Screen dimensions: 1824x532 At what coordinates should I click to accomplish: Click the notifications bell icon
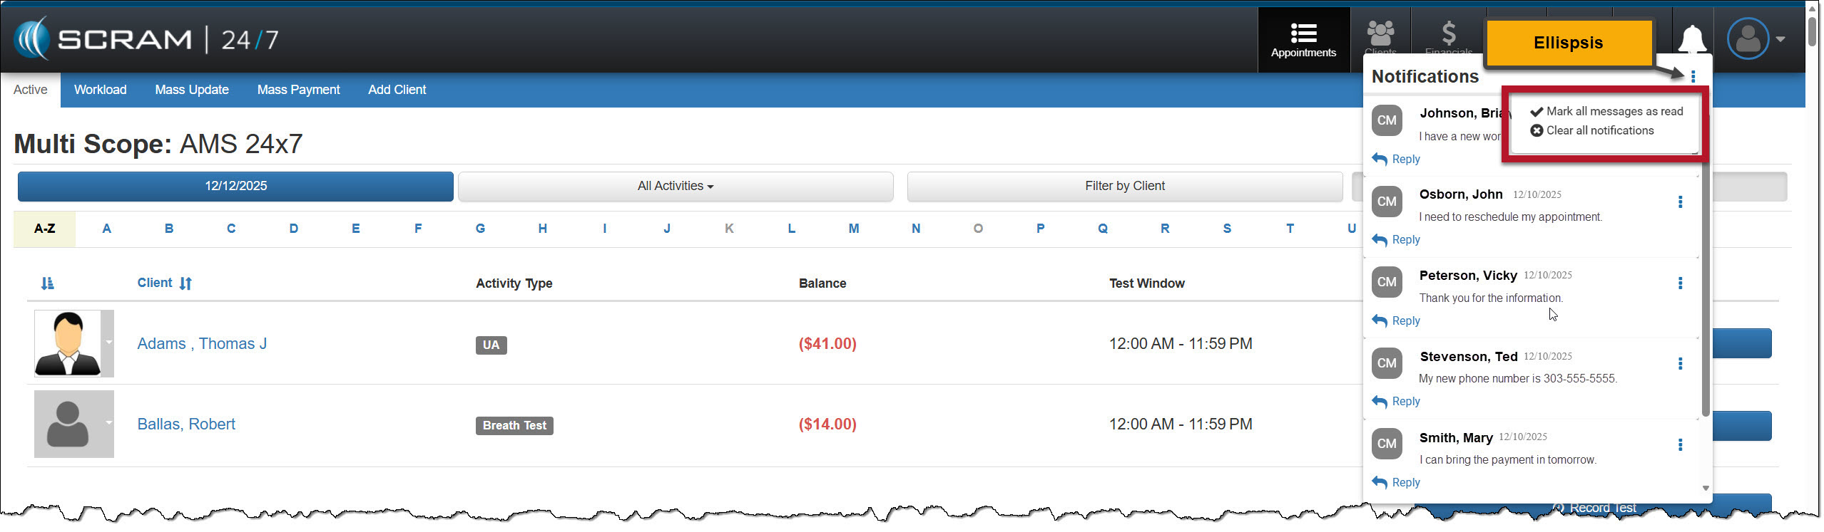coord(1691,39)
